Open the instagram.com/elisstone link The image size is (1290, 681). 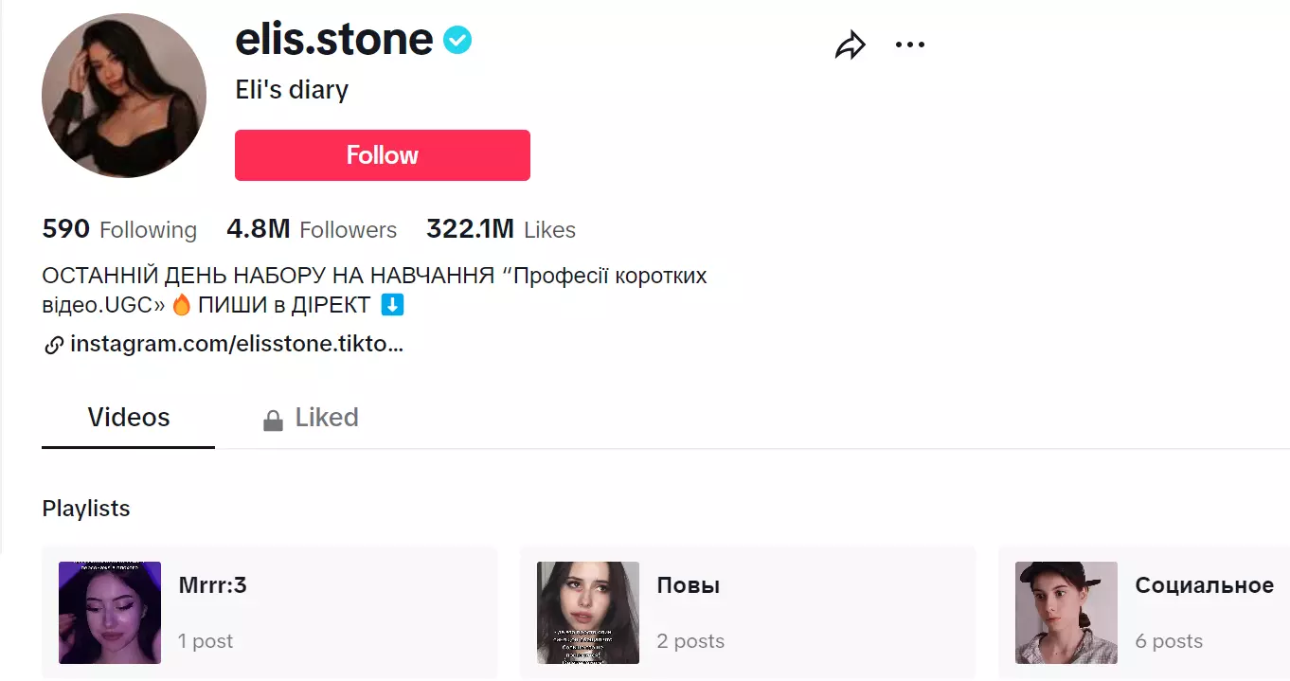[x=237, y=345]
